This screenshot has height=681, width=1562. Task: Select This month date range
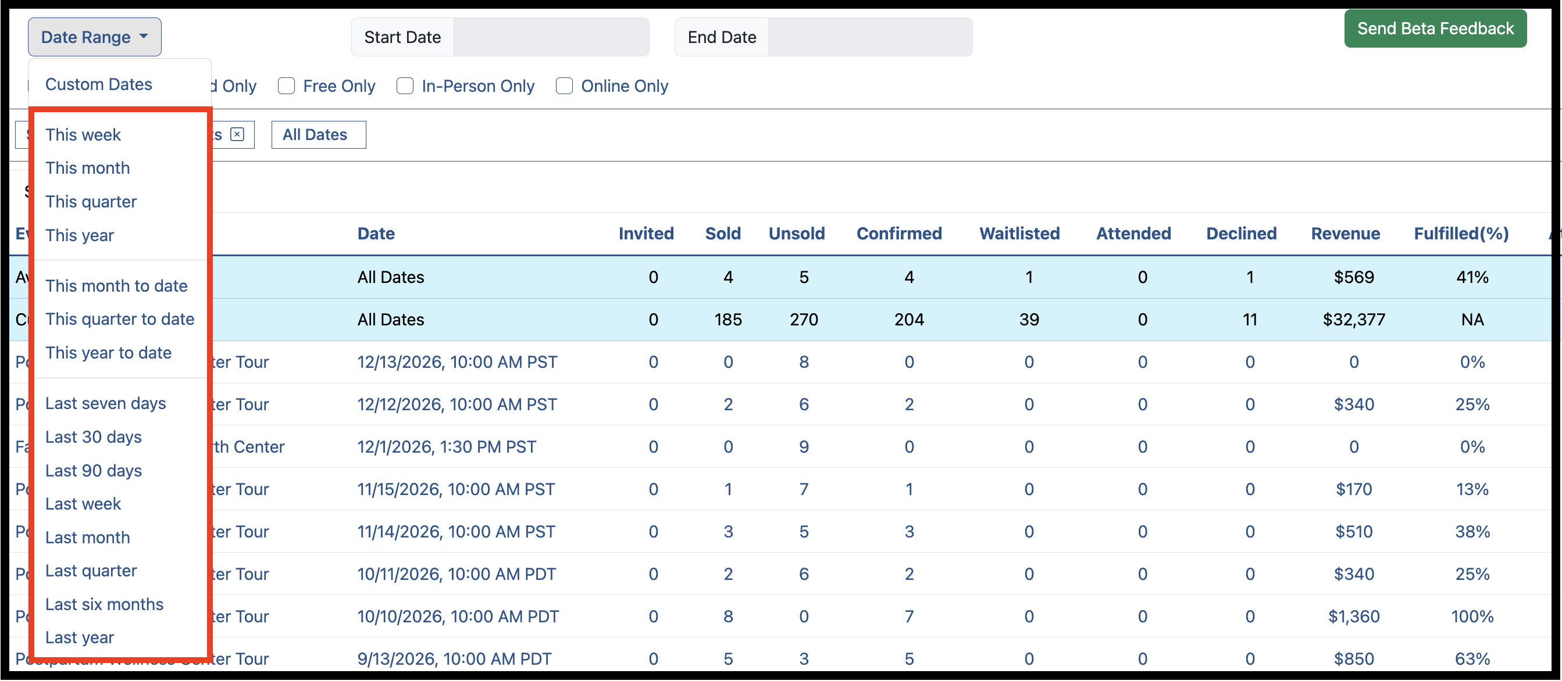click(x=87, y=168)
